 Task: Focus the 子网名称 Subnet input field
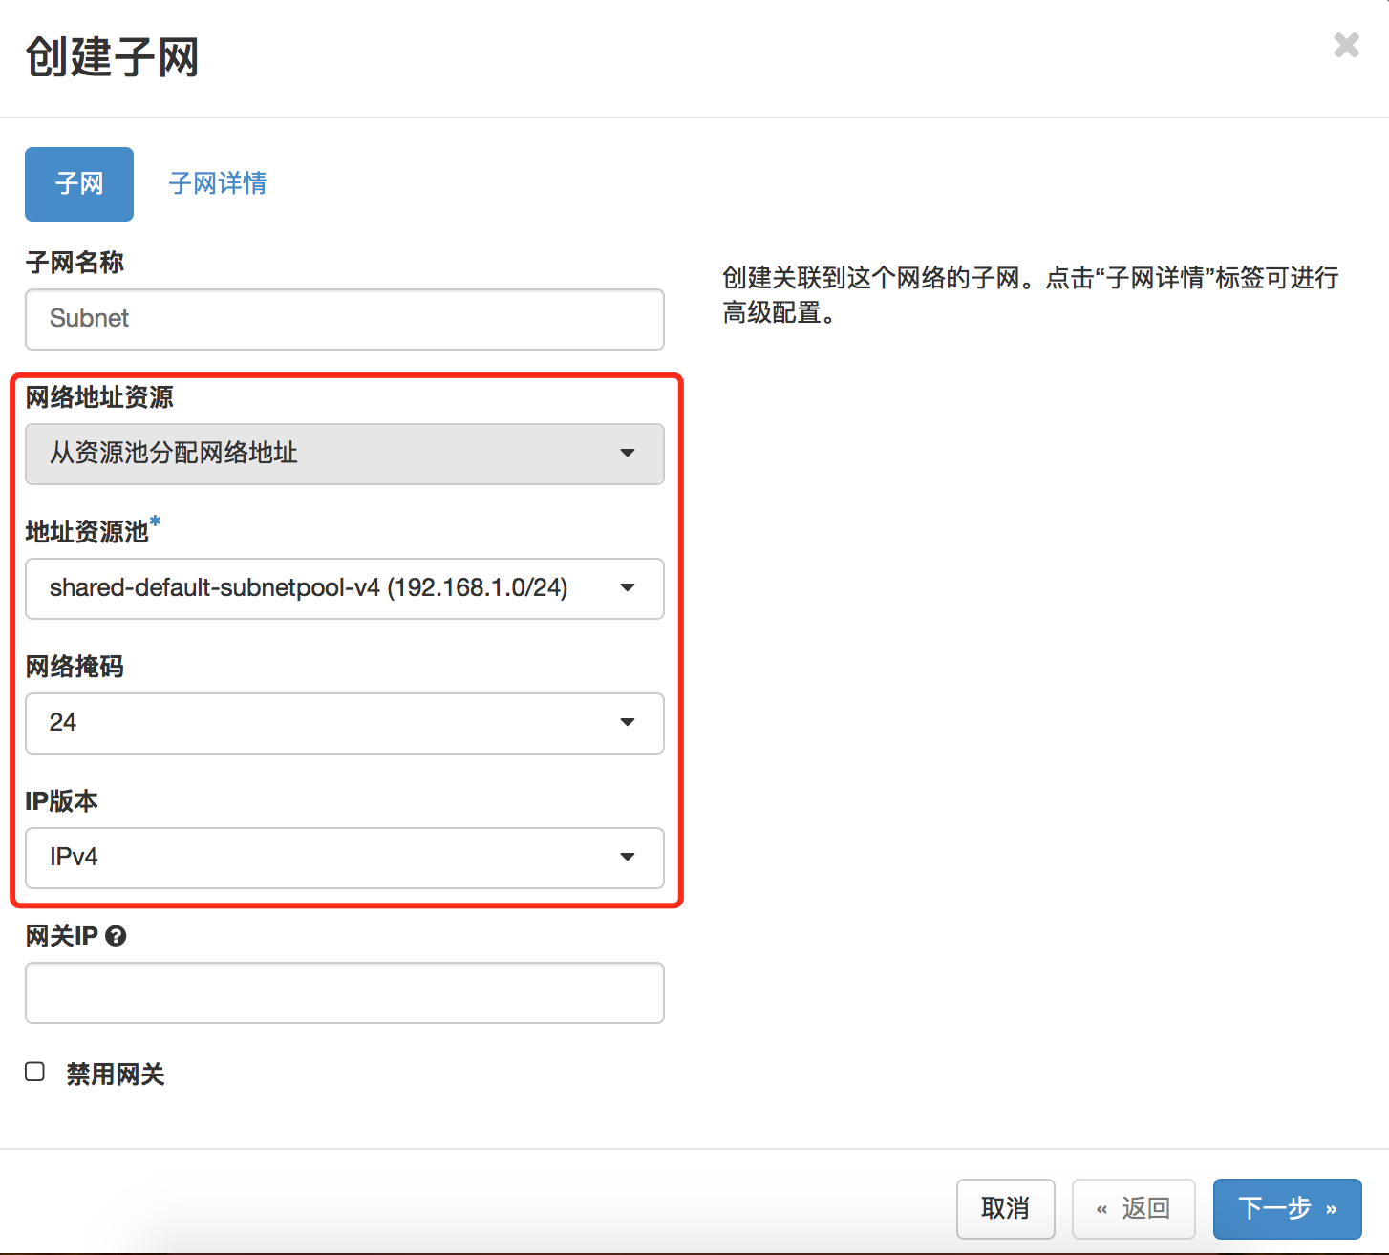coord(345,319)
